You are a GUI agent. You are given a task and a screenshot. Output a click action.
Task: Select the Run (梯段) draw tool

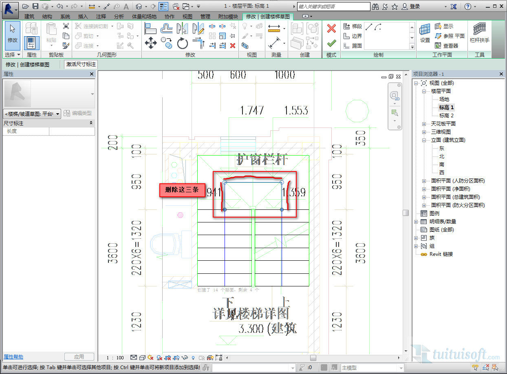[353, 26]
